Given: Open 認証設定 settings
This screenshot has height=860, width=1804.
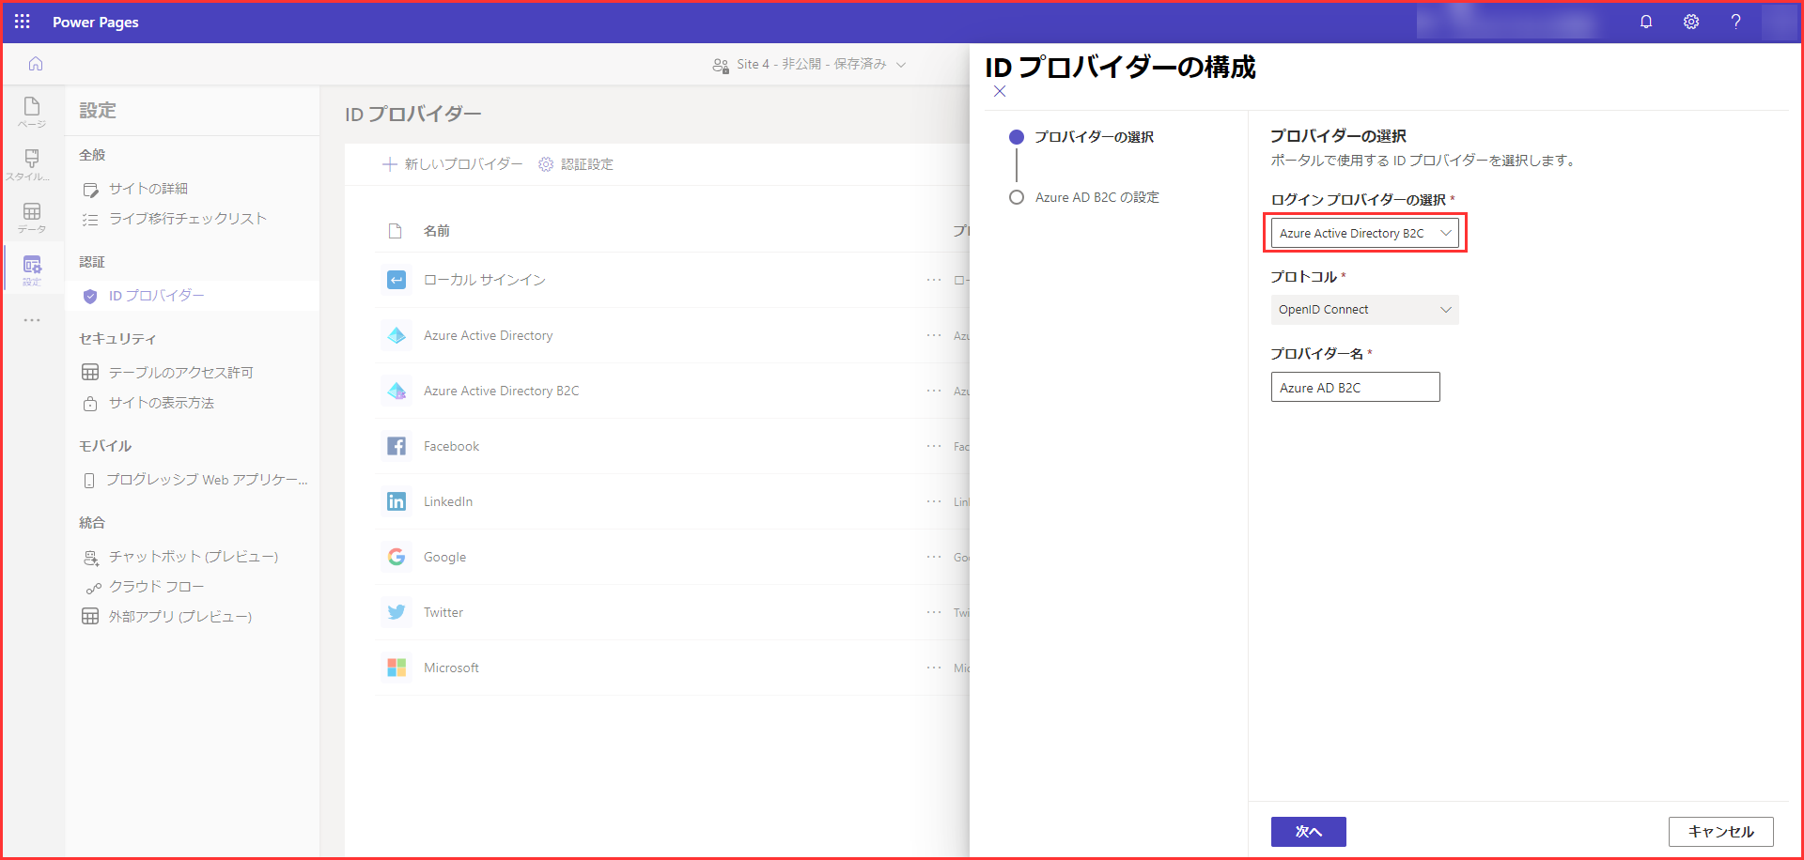Looking at the screenshot, I should [575, 164].
